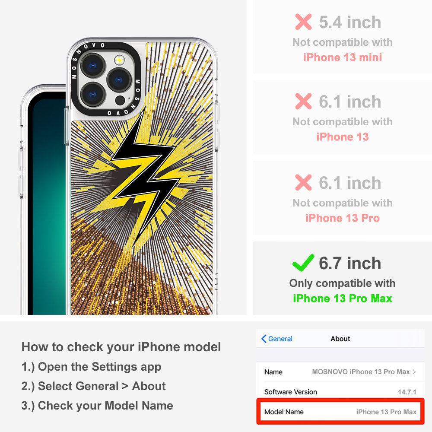
Task: Click the MOSNOVO iPhone 13 Pro Max name value
Action: [x=361, y=372]
